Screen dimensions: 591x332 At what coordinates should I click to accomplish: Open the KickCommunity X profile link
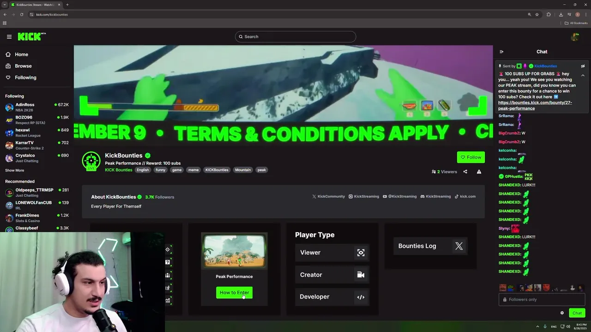pyautogui.click(x=328, y=196)
